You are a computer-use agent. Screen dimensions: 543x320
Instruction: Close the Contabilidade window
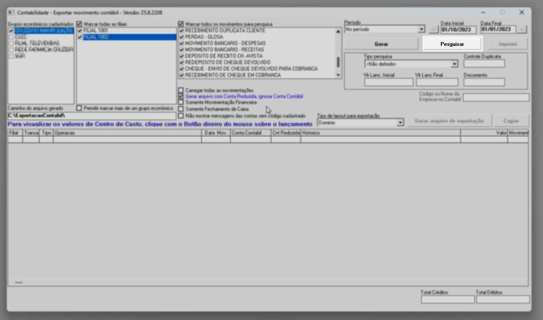point(522,13)
